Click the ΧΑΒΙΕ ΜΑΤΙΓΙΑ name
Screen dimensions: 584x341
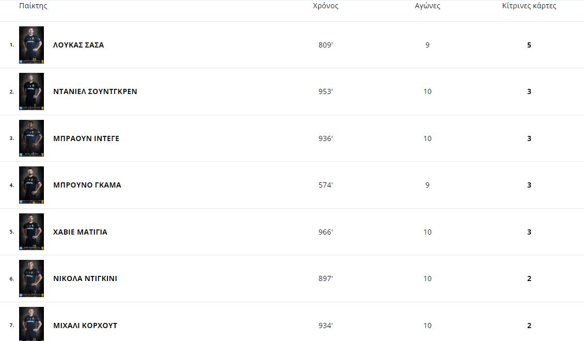point(80,232)
